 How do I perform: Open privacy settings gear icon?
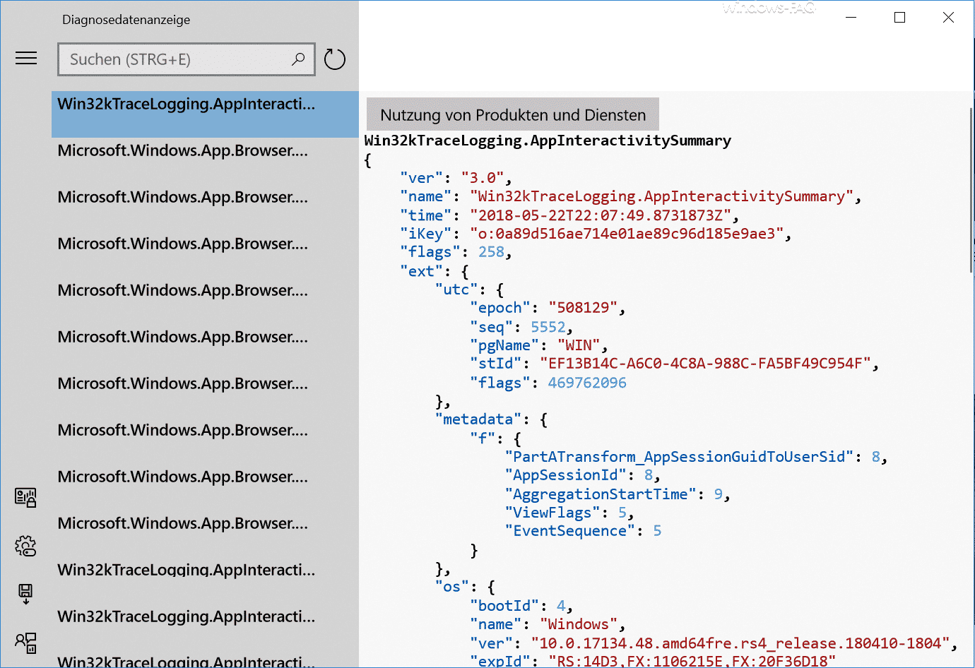coord(25,546)
